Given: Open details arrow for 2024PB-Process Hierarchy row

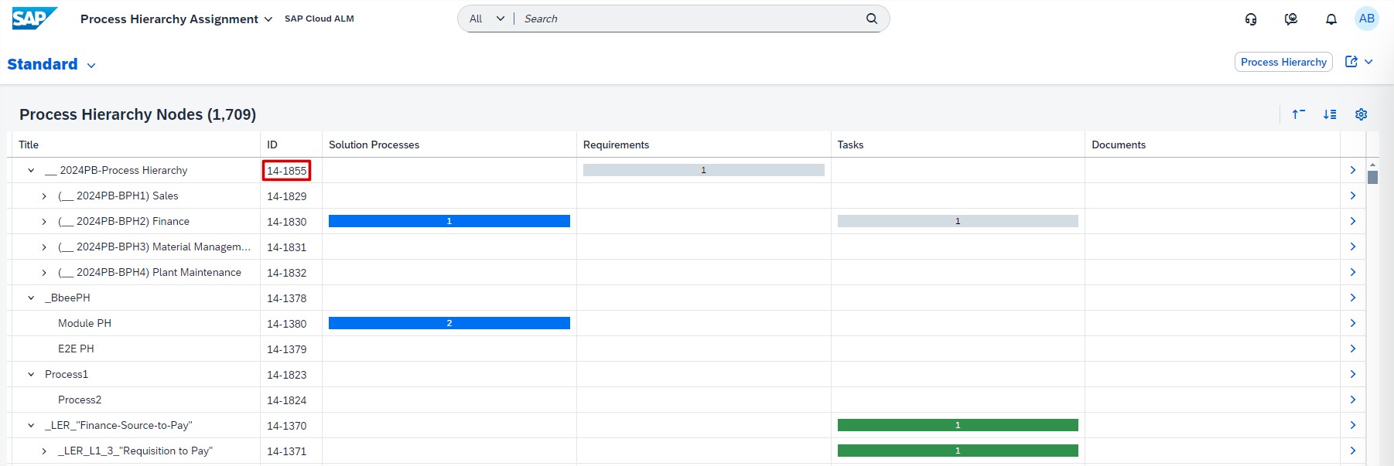Looking at the screenshot, I should (1353, 170).
